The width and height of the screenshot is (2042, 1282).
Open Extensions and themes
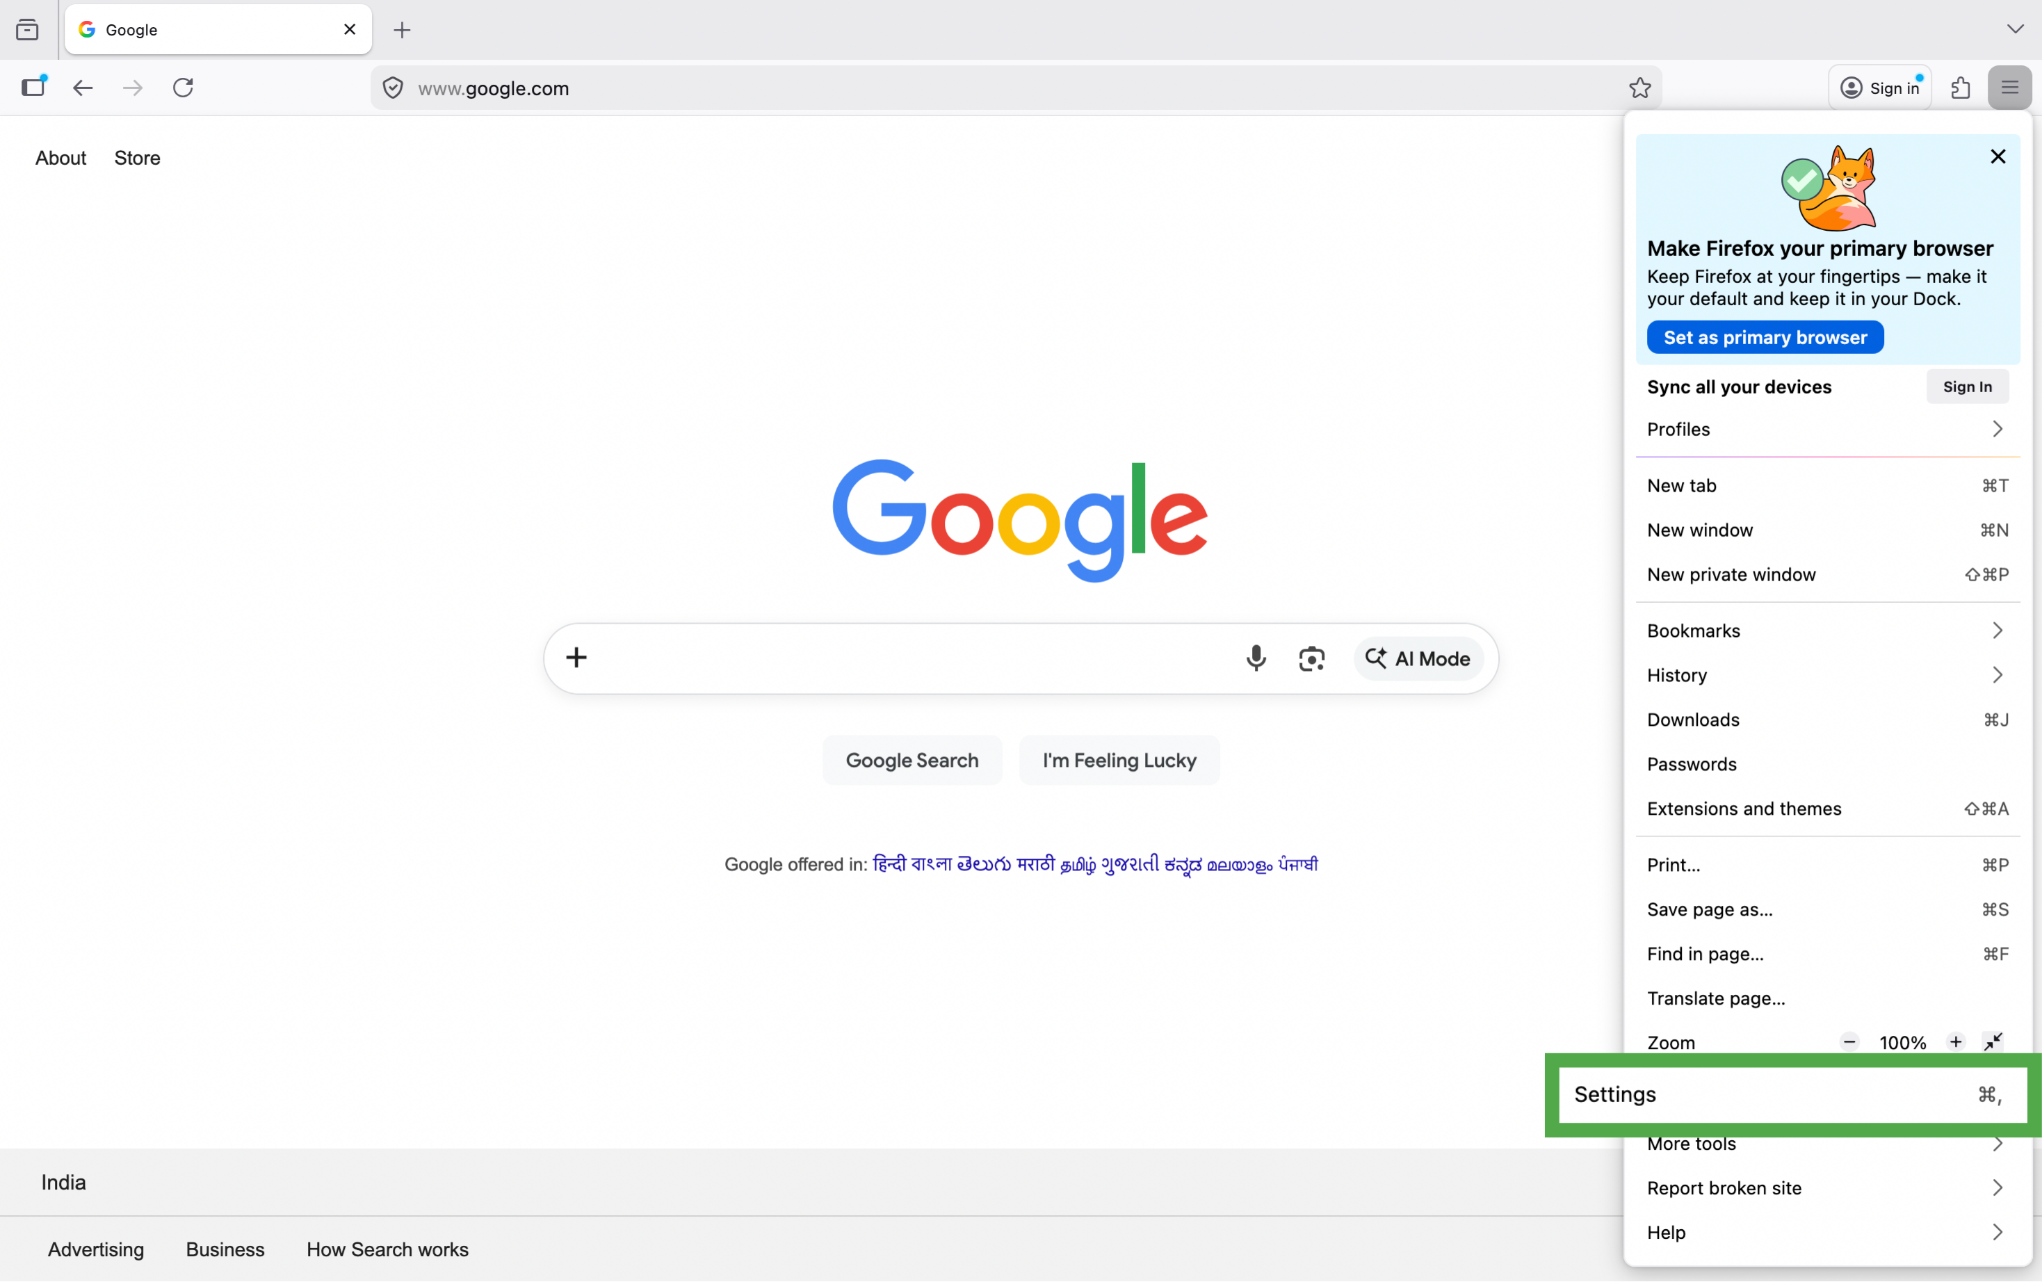click(1828, 809)
